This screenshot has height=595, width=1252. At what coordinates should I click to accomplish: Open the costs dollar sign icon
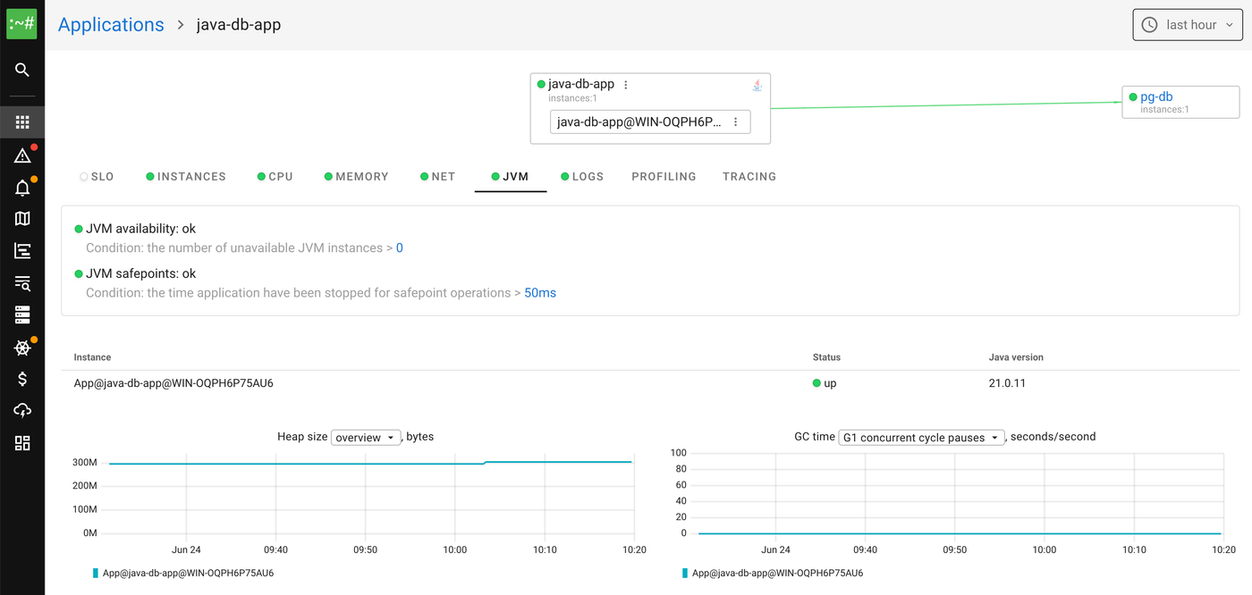[x=22, y=379]
